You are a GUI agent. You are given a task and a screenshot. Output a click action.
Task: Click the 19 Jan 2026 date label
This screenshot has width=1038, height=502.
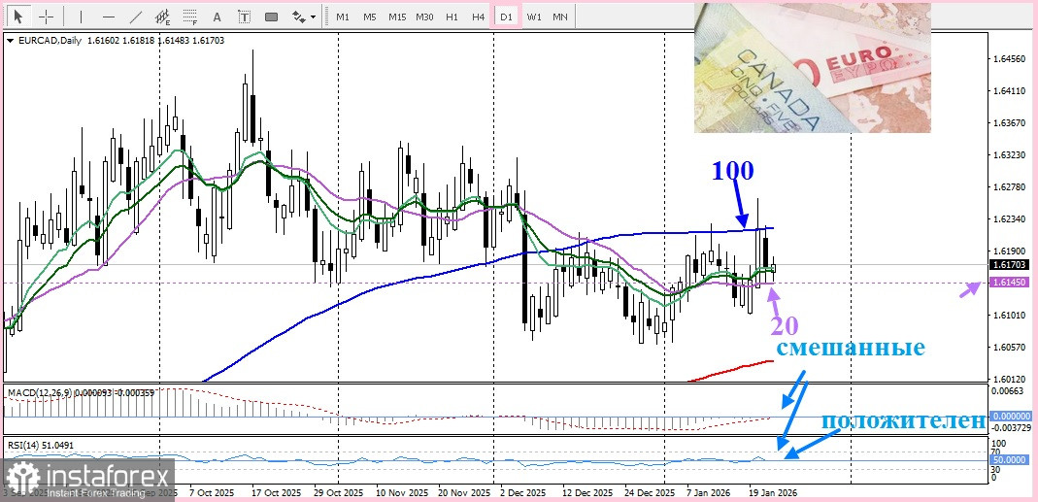pyautogui.click(x=775, y=493)
